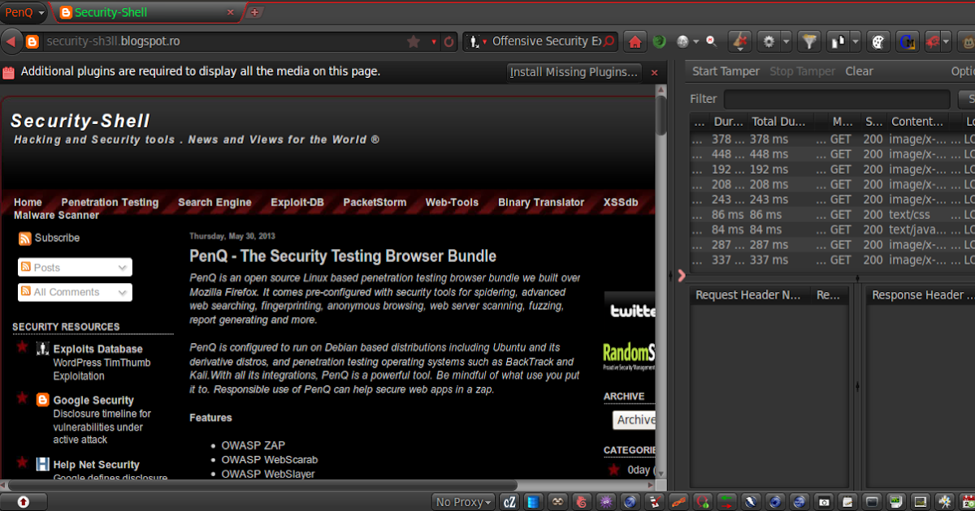Viewport: 975px width, 511px height.
Task: Open the Archive dropdown on blog
Action: 634,419
